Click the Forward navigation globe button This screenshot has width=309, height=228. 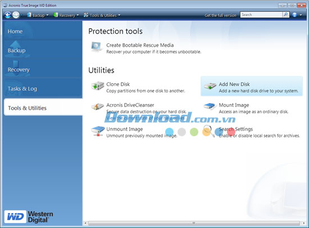click(16, 15)
